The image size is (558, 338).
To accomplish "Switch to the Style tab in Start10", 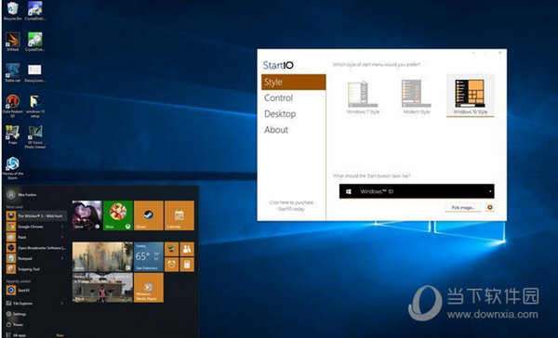I will tap(294, 82).
